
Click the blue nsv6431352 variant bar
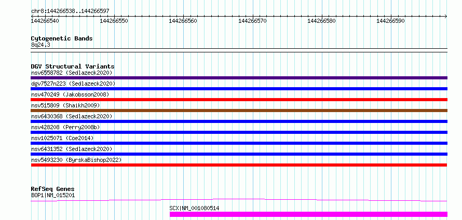pyautogui.click(x=239, y=154)
